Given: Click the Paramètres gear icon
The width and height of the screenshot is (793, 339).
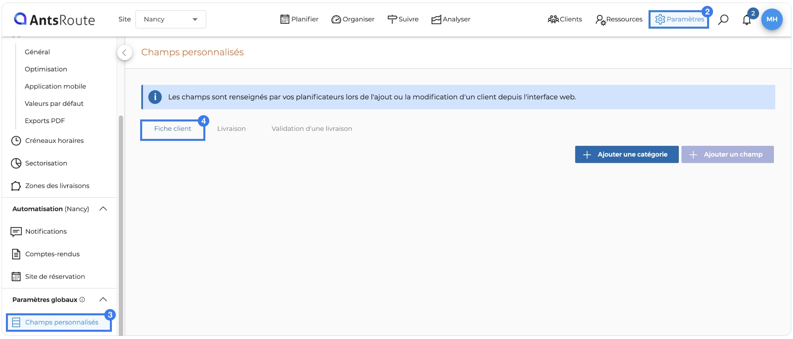Looking at the screenshot, I should click(x=660, y=19).
